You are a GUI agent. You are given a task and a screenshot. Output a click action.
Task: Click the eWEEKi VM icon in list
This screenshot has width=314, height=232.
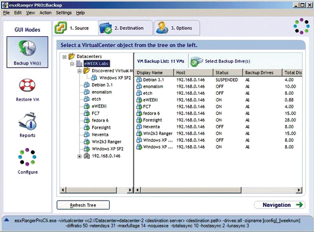click(x=139, y=100)
